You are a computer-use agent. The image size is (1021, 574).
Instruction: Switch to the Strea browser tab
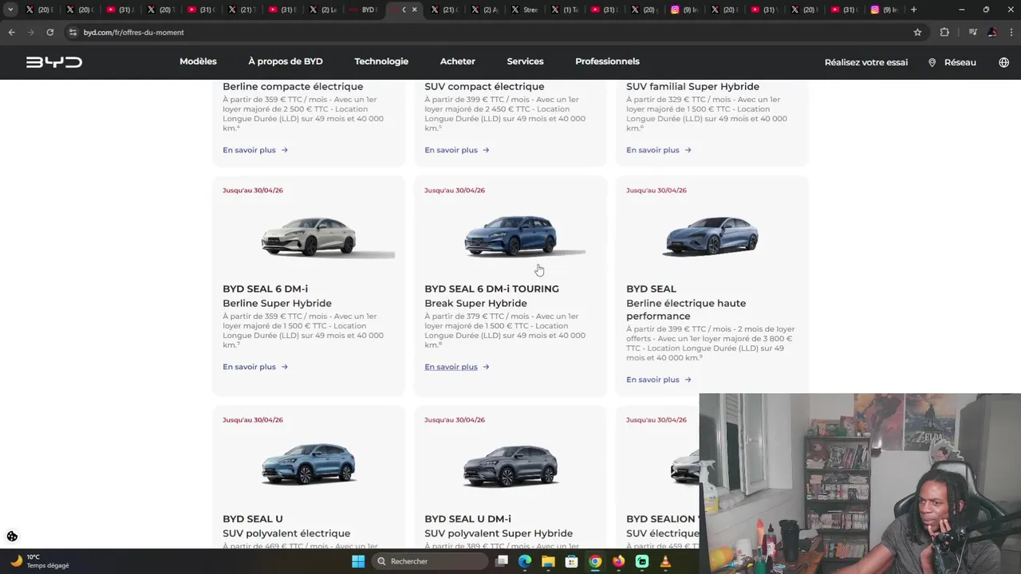525,10
